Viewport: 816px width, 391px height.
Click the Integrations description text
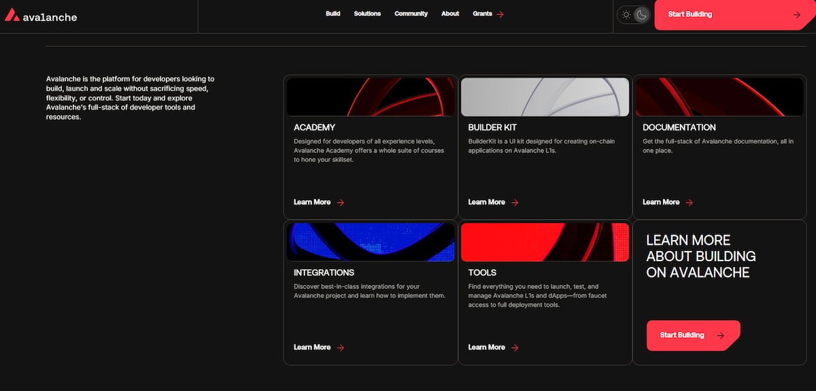pyautogui.click(x=370, y=291)
